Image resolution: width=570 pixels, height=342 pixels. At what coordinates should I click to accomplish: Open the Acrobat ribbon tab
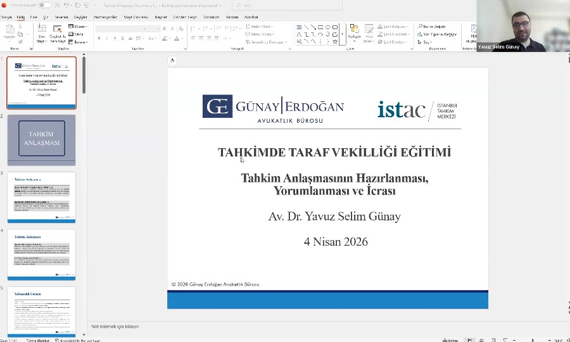(x=251, y=17)
